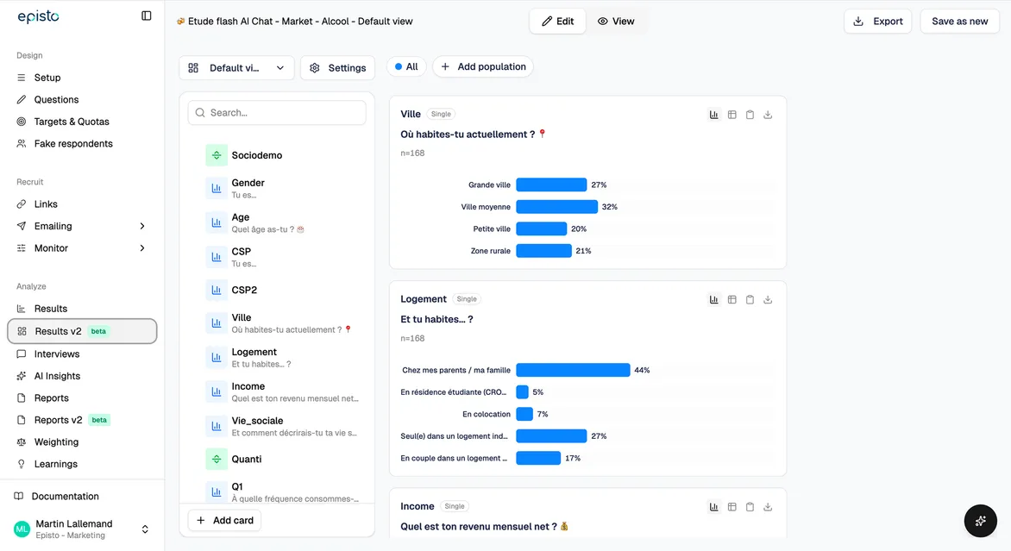
Task: Switch to Edit mode
Action: 558,22
